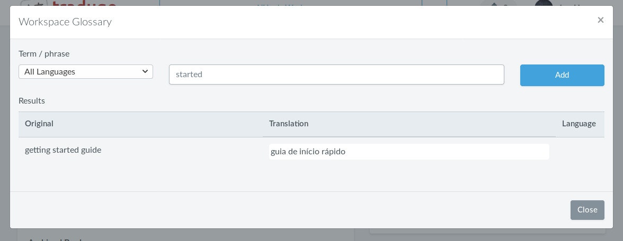This screenshot has height=241, width=623.
Task: Click the grey Close button
Action: 587,210
